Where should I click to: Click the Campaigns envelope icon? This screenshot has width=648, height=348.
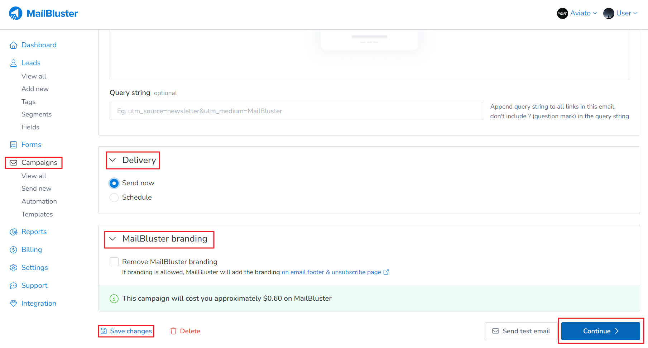coord(14,163)
